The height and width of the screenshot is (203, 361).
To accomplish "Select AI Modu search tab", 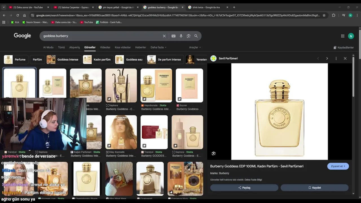I will pos(48,47).
